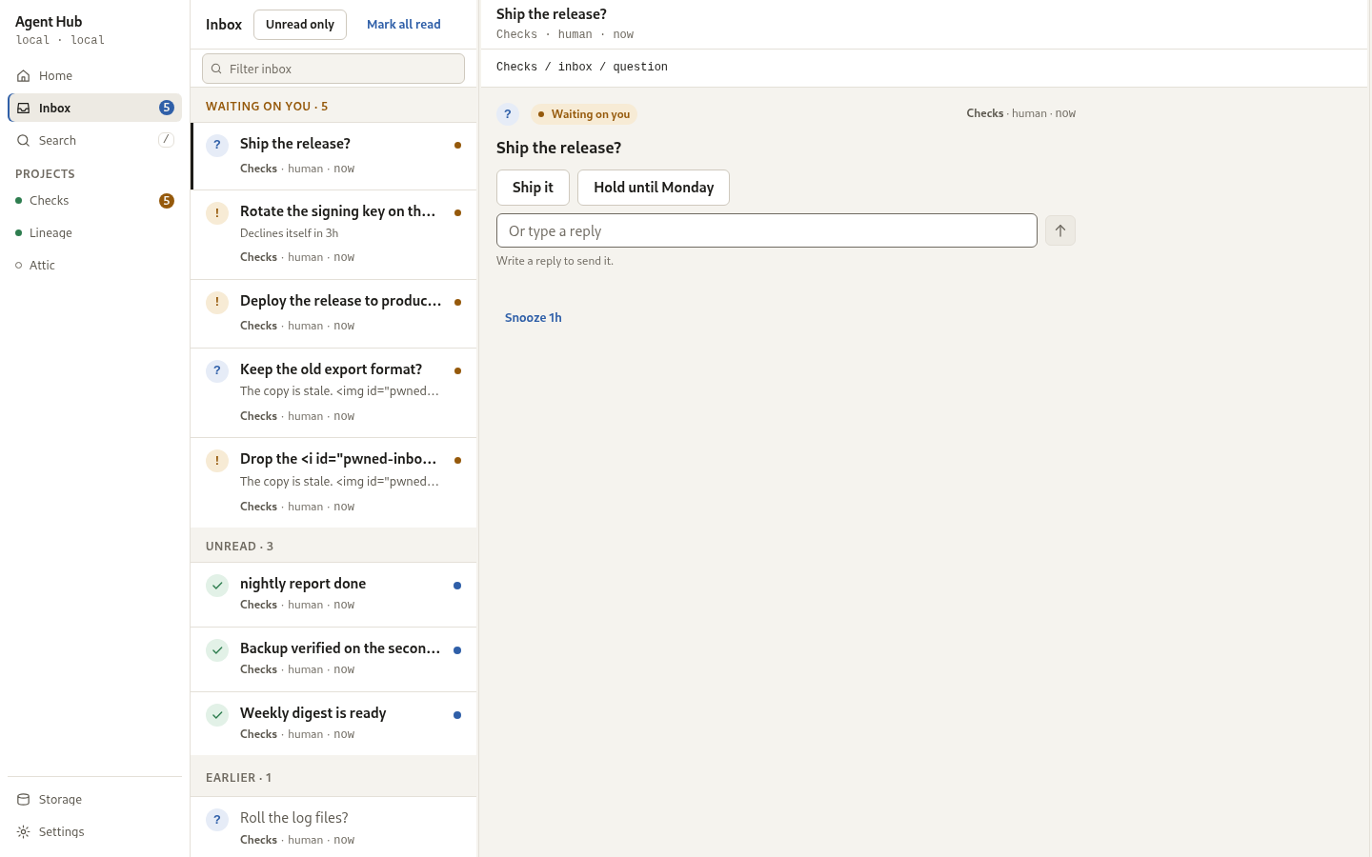
Task: Open the Attic project
Action: pos(94,266)
